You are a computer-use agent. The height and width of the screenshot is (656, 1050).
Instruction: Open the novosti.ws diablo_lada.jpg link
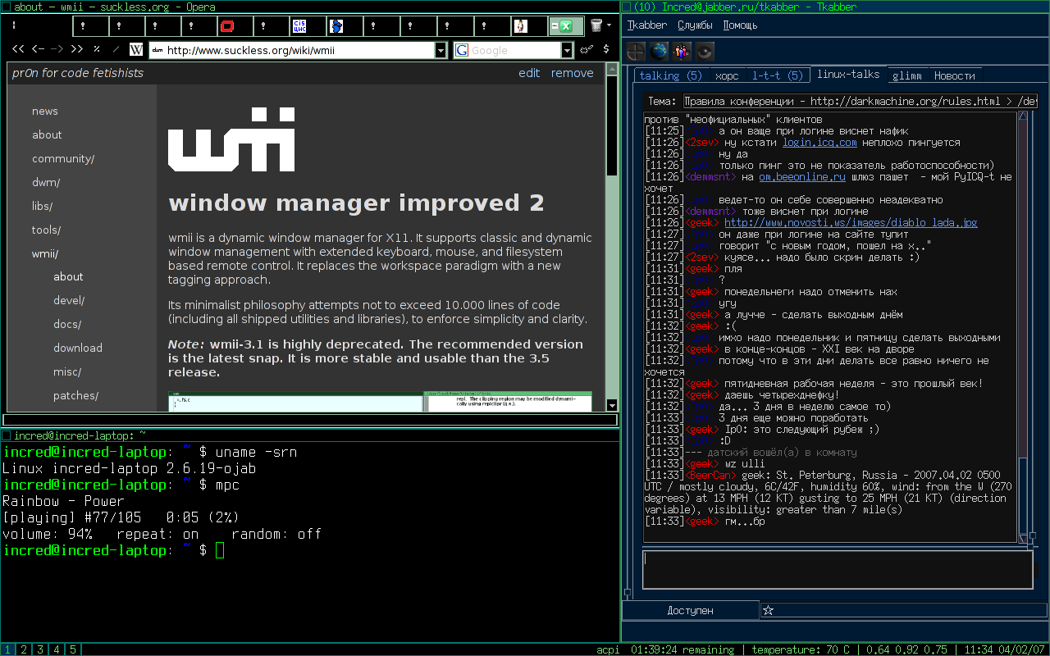pos(851,222)
